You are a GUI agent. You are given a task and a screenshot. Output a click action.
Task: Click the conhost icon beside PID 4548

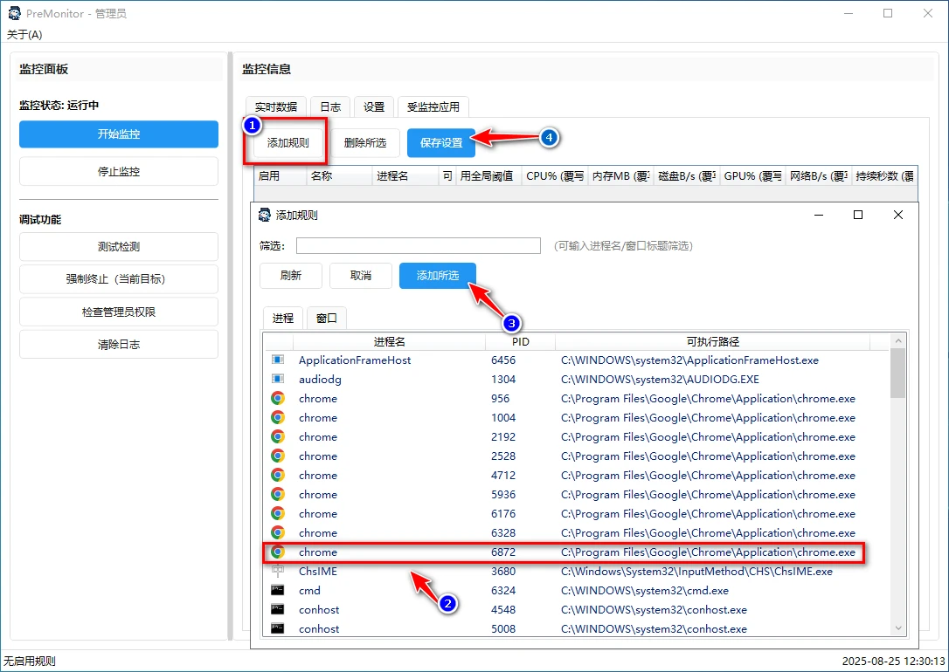(x=280, y=609)
